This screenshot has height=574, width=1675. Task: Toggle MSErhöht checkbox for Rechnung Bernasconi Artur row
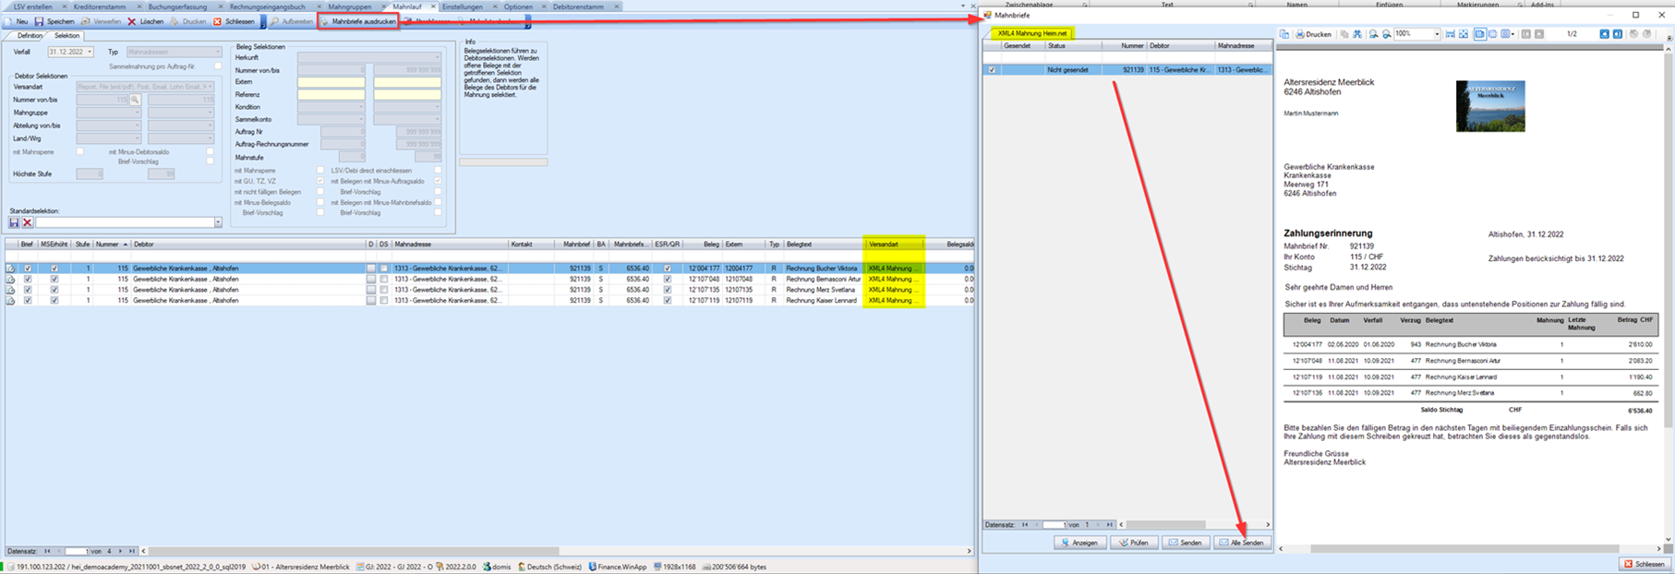(x=54, y=279)
